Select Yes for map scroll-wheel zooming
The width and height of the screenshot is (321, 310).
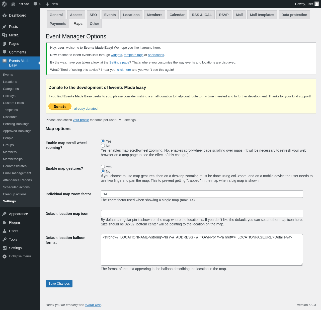point(103,141)
